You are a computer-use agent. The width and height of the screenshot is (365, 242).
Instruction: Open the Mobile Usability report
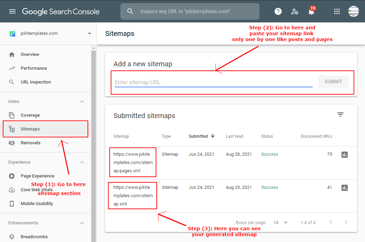coord(46,204)
